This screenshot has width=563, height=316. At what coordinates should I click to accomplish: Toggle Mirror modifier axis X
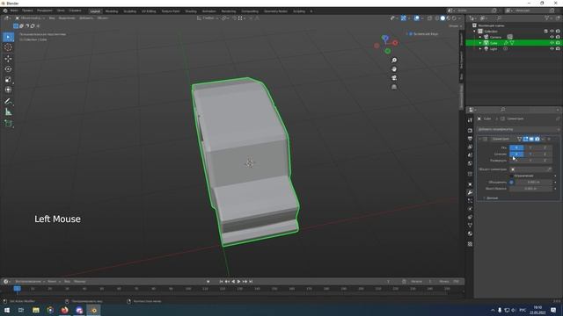coord(516,147)
